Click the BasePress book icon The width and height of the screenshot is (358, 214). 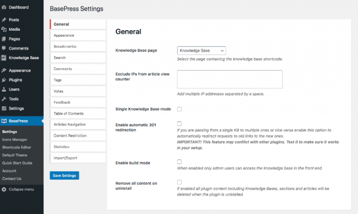point(4,121)
